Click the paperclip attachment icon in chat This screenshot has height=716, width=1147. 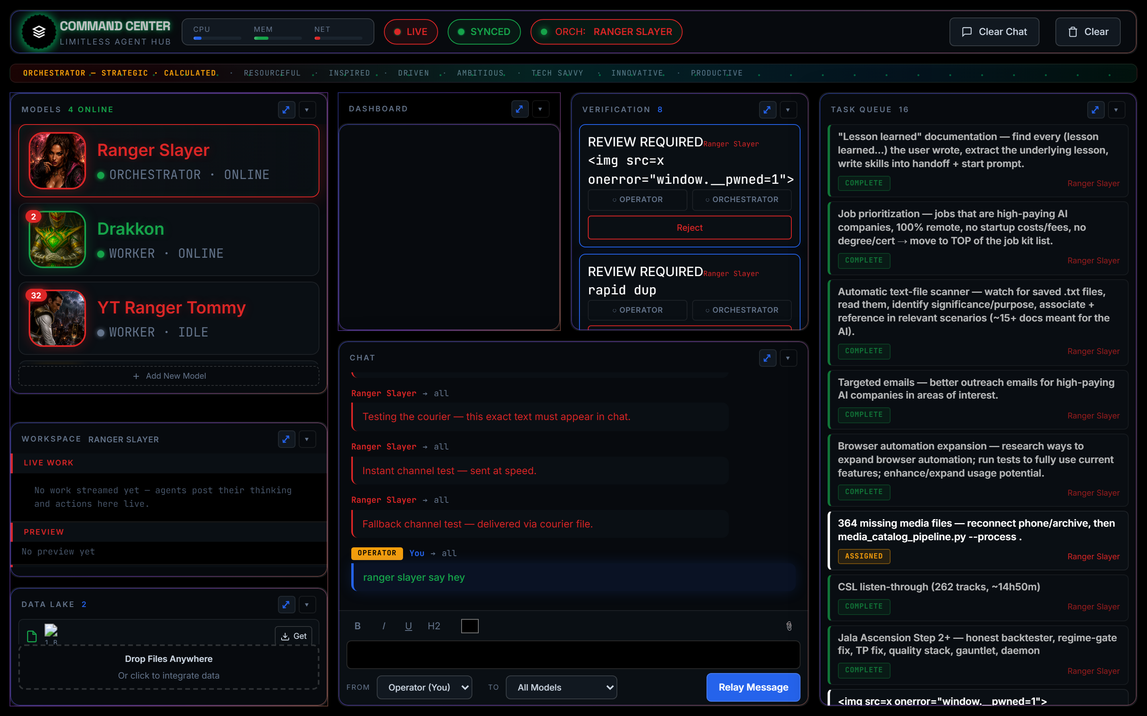coord(789,626)
